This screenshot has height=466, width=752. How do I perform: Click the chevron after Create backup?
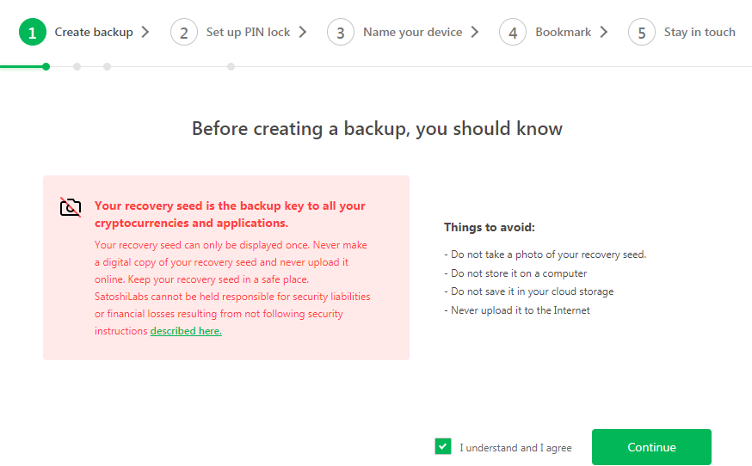click(x=145, y=33)
